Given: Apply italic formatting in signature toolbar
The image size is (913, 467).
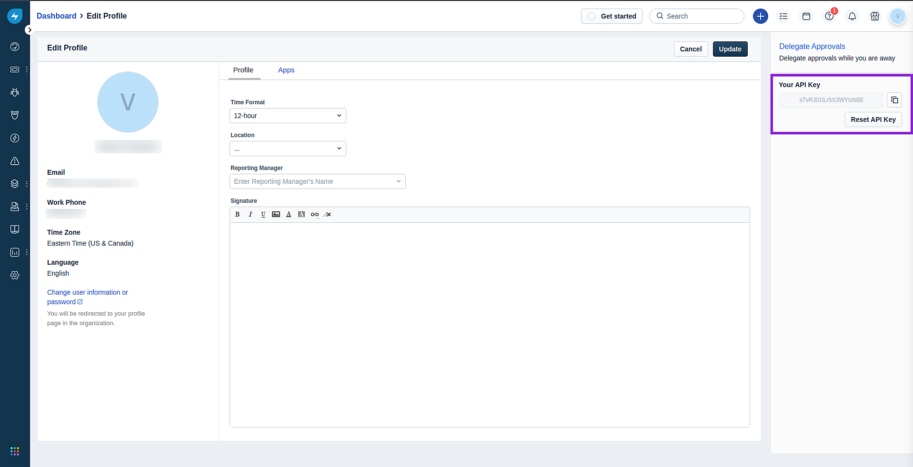Looking at the screenshot, I should (250, 214).
